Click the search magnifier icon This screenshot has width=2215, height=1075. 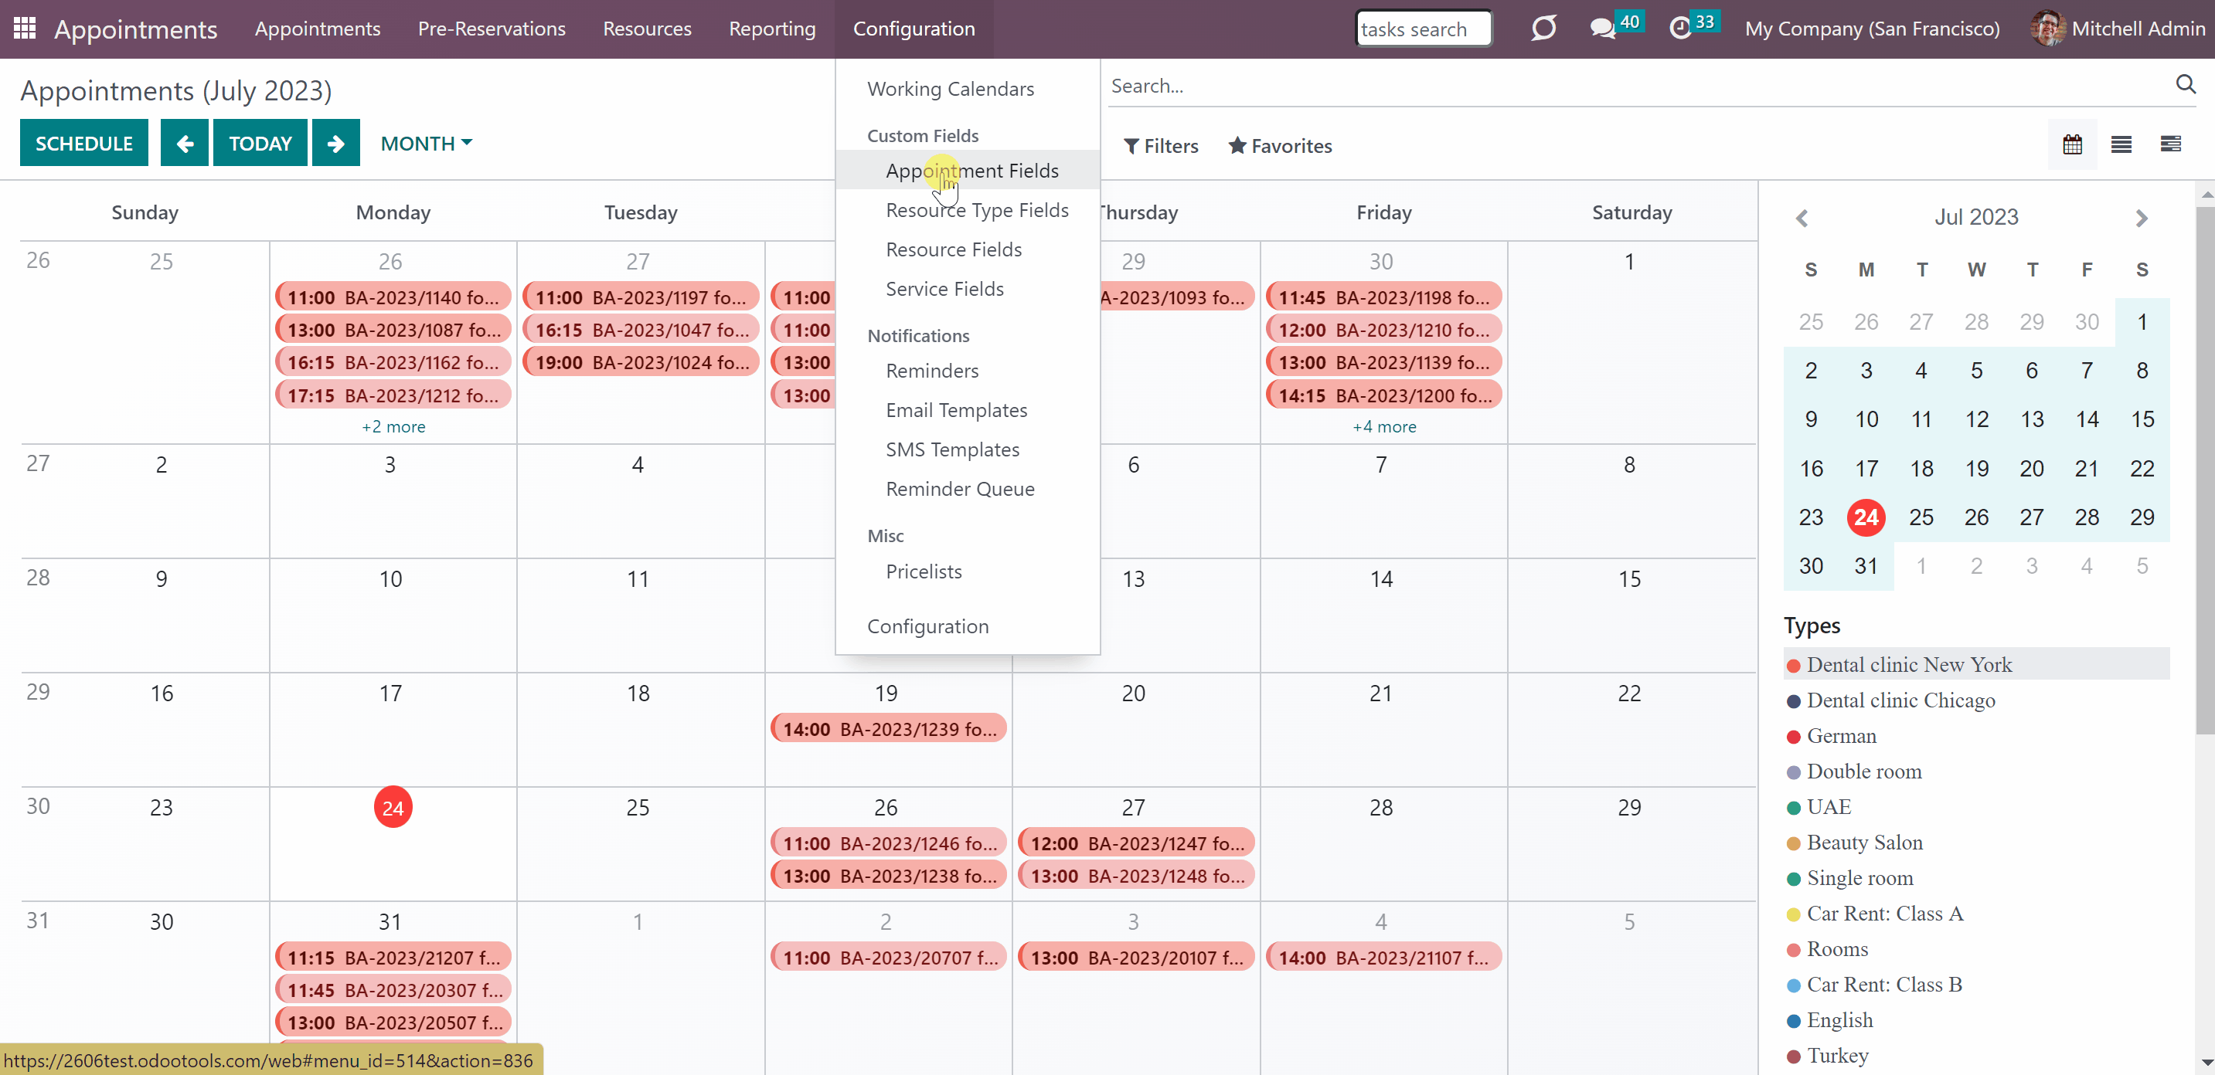(2186, 85)
